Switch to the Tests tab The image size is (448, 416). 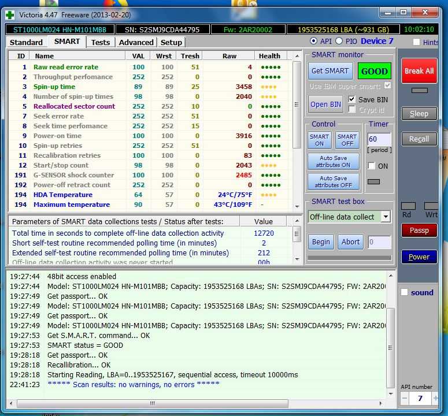(100, 42)
